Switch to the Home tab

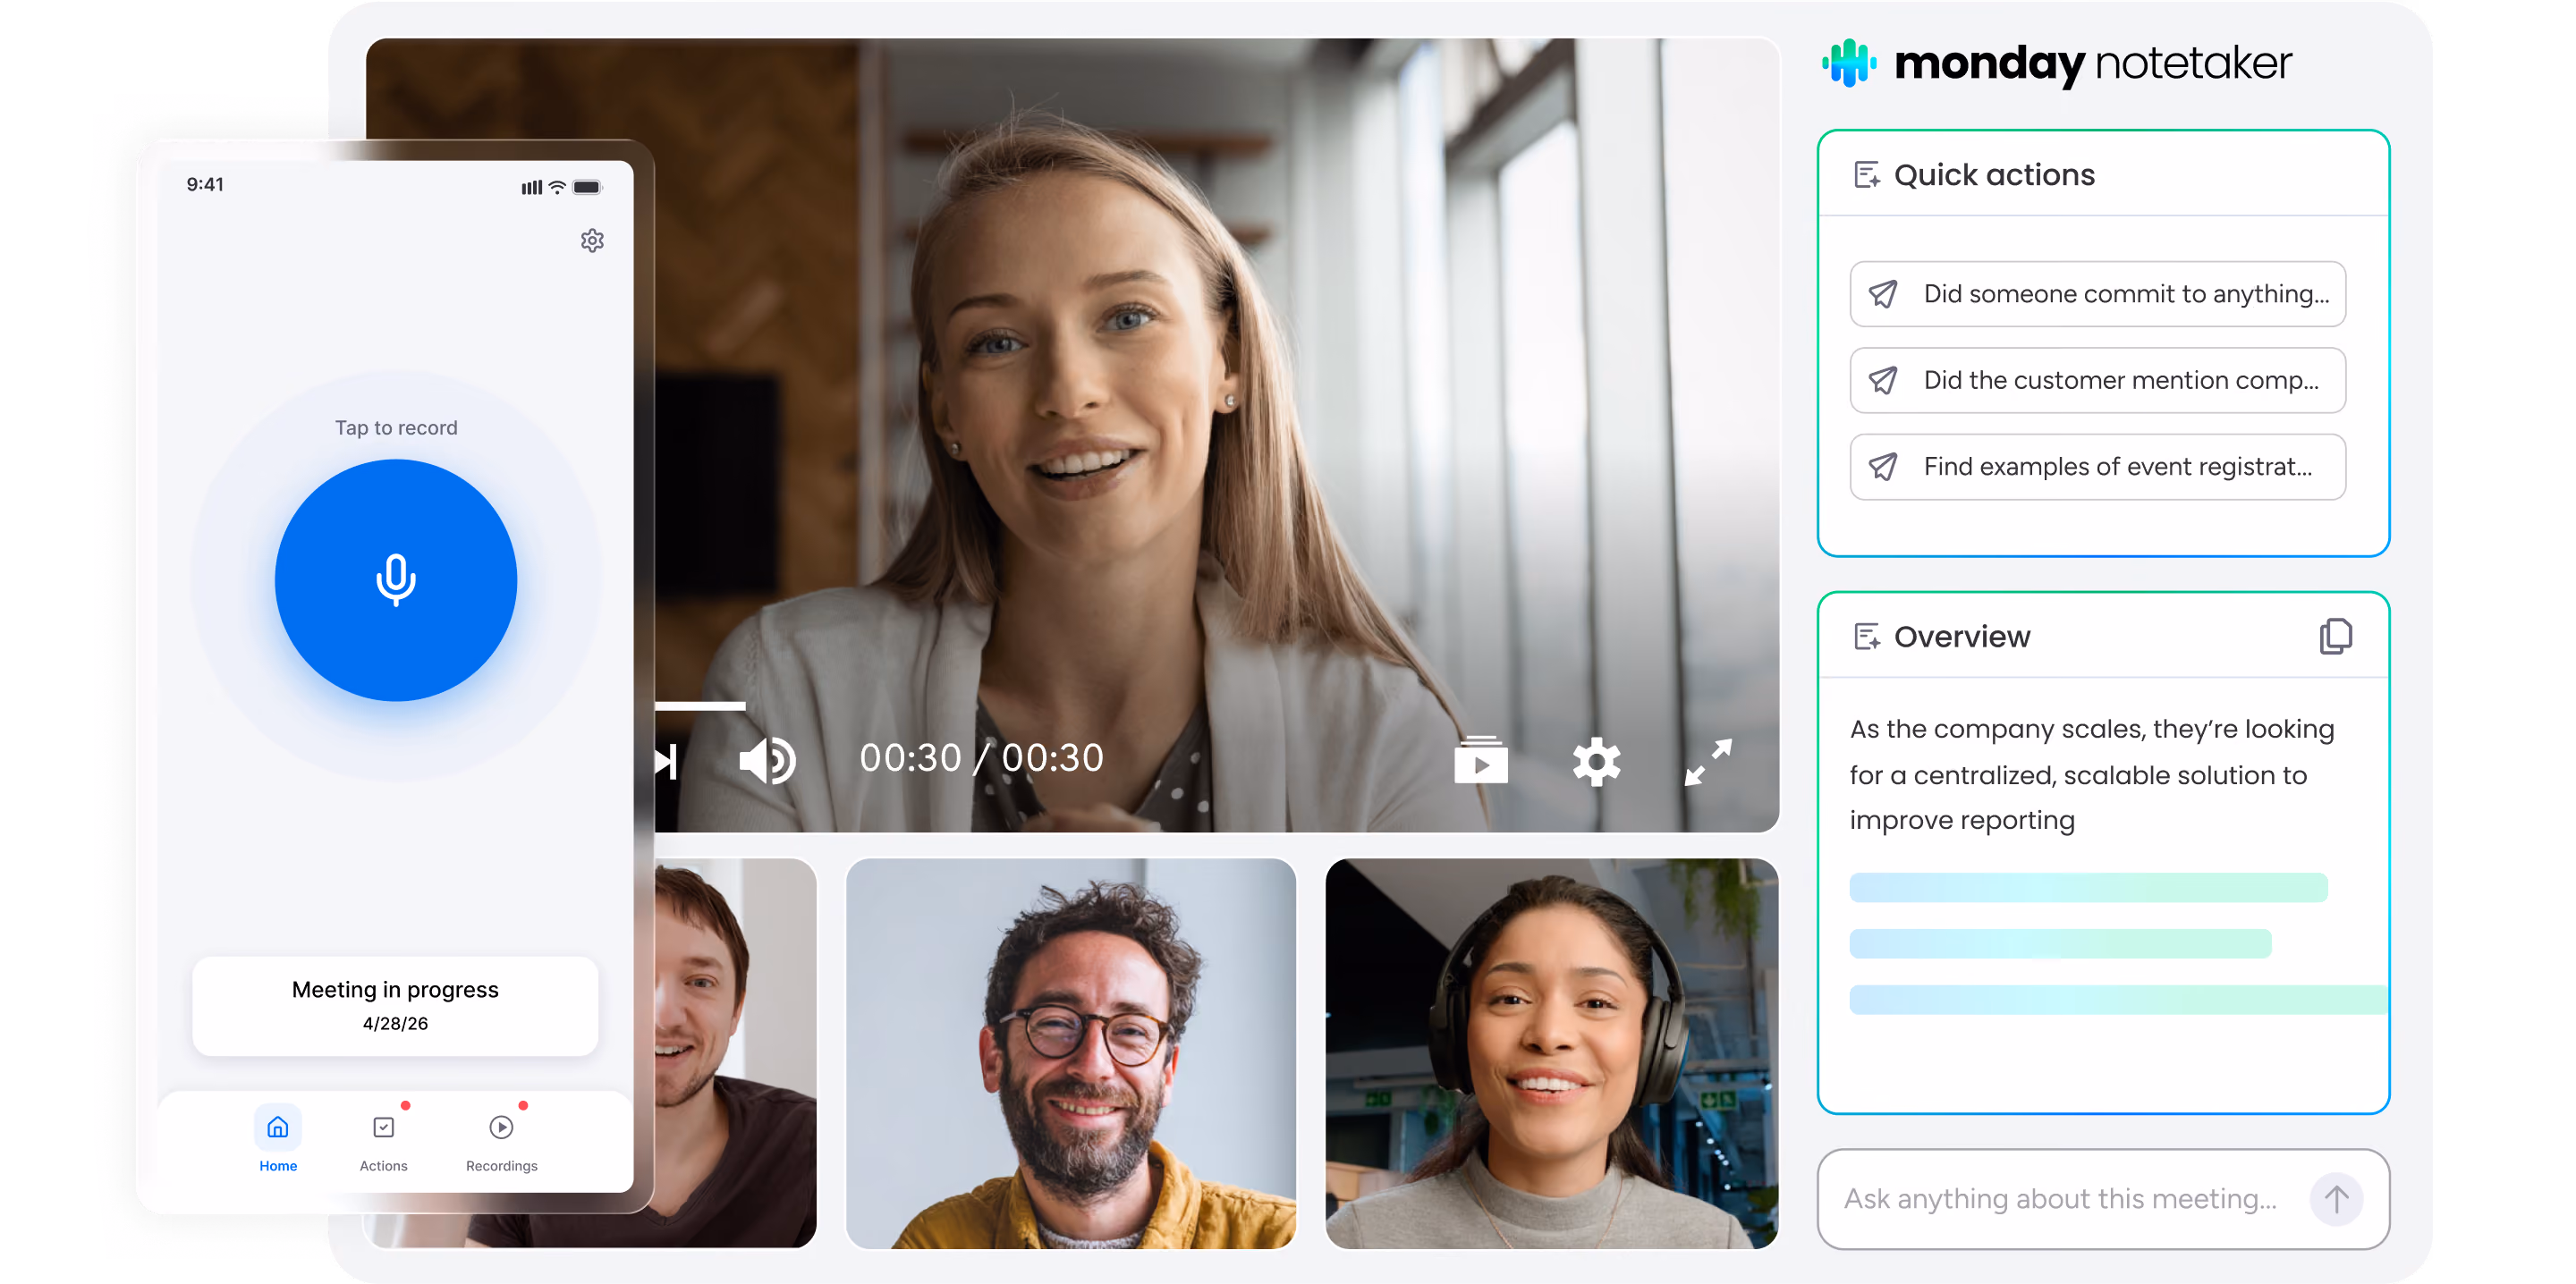[x=278, y=1140]
